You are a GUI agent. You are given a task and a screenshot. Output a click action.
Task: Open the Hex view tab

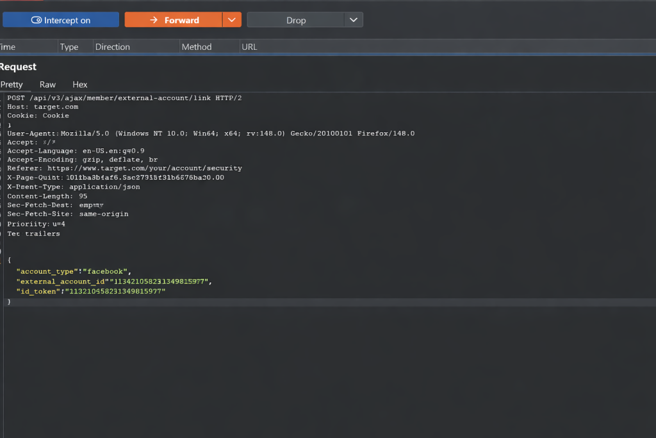tap(79, 85)
